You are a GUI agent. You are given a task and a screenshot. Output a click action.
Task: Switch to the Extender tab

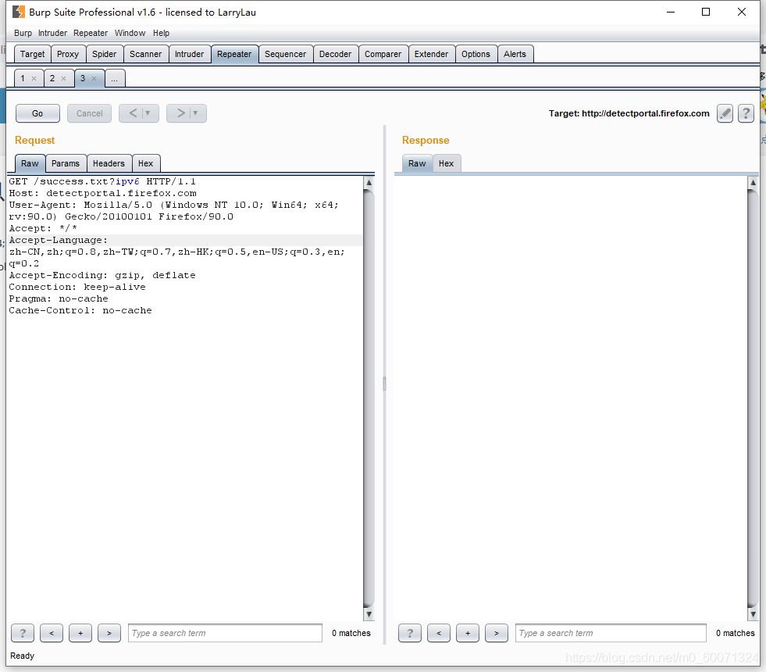point(431,54)
